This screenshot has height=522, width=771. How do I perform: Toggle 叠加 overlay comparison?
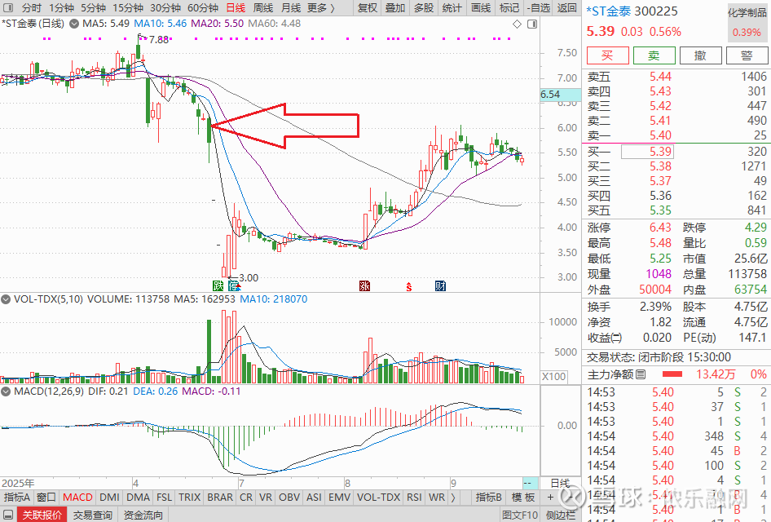coord(395,8)
